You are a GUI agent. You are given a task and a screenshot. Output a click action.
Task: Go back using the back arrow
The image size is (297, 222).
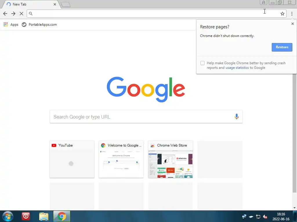point(5,14)
